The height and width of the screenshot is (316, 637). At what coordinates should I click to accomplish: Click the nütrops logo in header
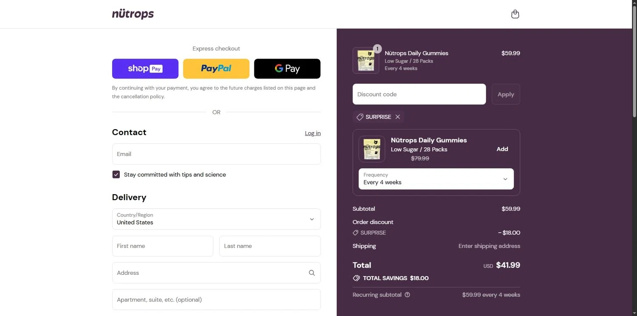coord(133,14)
